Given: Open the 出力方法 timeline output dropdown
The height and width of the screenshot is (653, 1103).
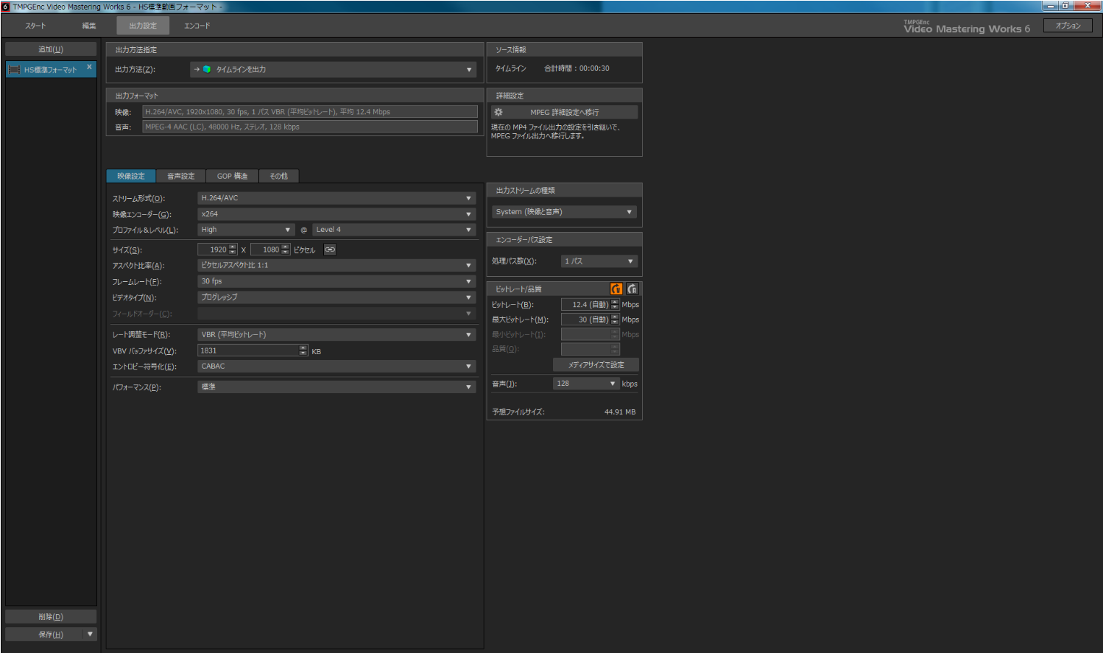Looking at the screenshot, I should (x=333, y=69).
